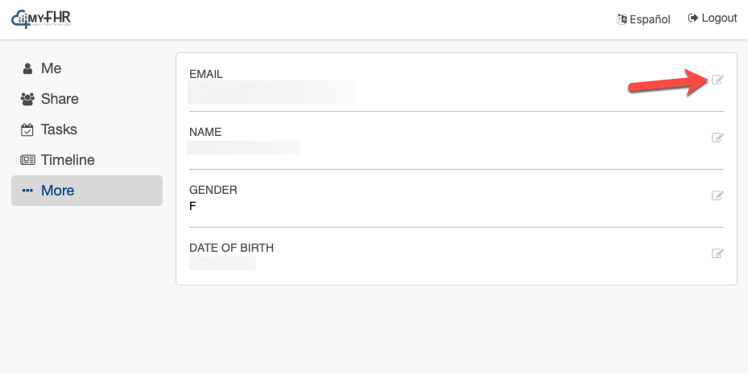Click the edit icon for Name
This screenshot has width=748, height=374.
717,138
